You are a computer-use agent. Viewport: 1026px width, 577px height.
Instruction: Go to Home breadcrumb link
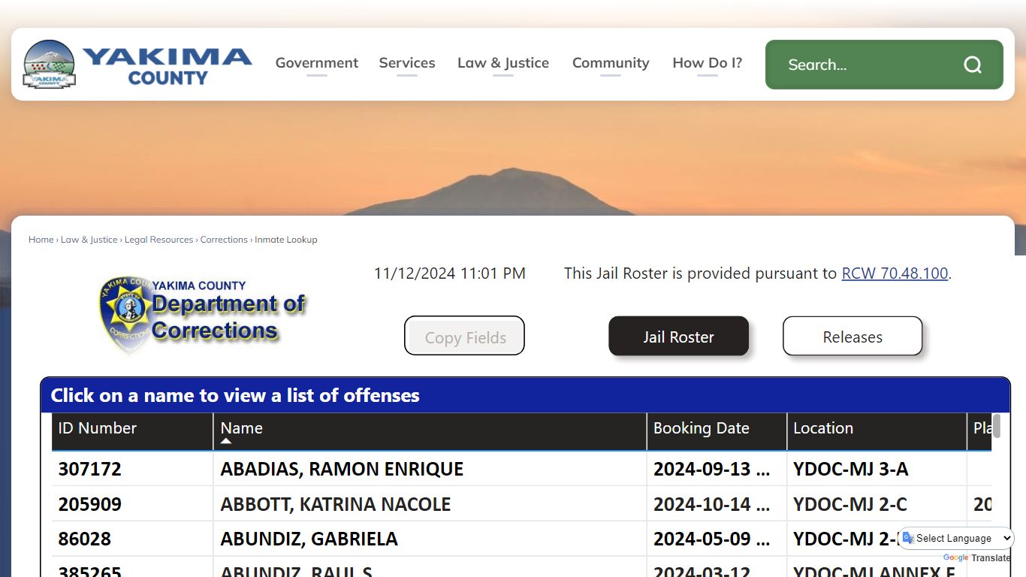click(x=41, y=240)
